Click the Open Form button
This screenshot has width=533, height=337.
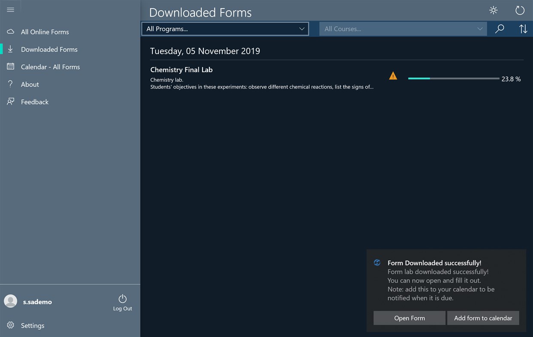(x=409, y=318)
